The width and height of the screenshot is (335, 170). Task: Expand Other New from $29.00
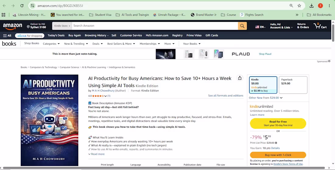pyautogui.click(x=266, y=98)
